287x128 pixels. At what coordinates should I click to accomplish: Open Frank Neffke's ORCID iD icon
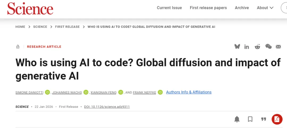(160, 92)
